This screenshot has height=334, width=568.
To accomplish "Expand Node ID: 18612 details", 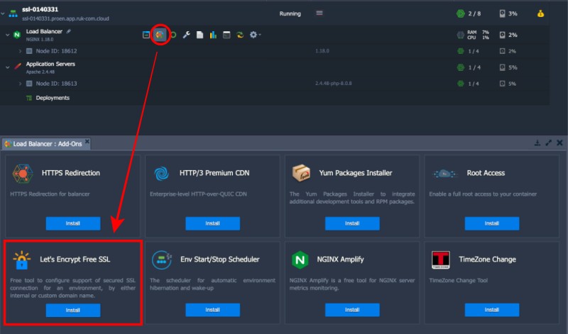I will pyautogui.click(x=21, y=51).
